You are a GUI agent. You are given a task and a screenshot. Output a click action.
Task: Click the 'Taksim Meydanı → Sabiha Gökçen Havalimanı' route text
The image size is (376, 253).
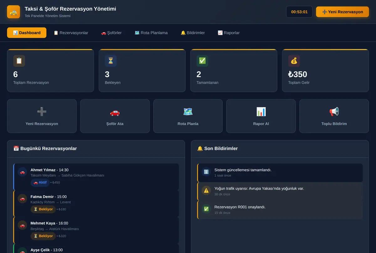(67, 175)
